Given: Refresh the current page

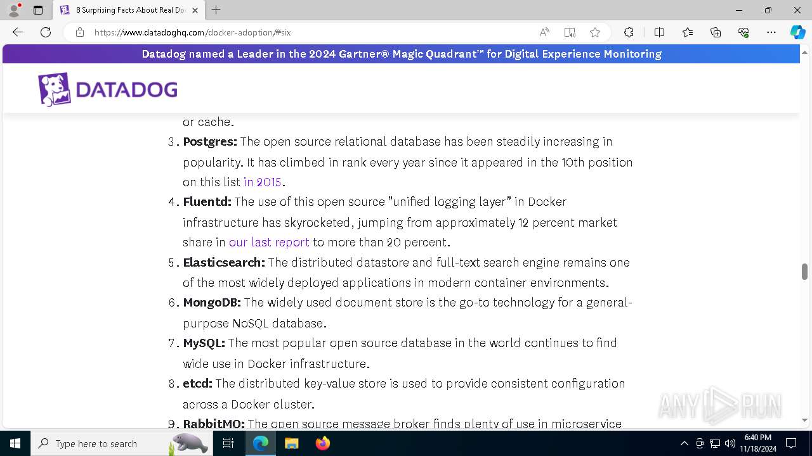Looking at the screenshot, I should (46, 32).
